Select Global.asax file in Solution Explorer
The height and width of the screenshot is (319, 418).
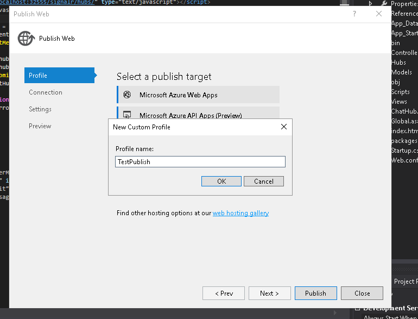404,121
